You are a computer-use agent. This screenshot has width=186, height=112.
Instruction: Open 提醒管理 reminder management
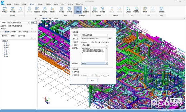coord(86,10)
